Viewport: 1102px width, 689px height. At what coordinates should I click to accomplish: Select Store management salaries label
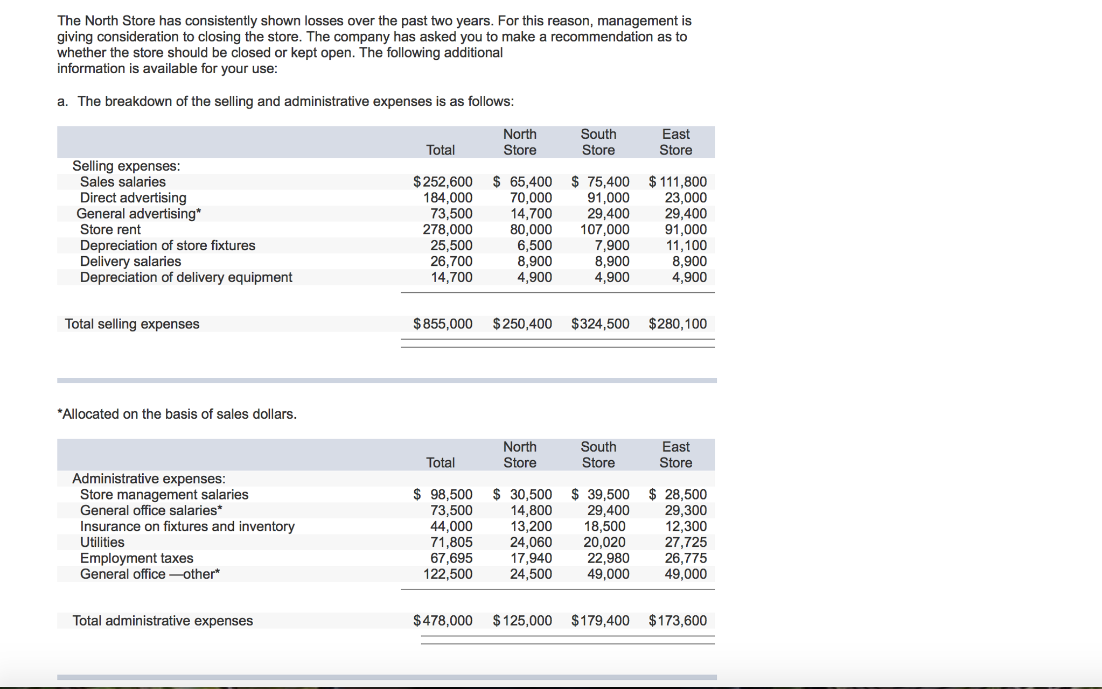click(x=164, y=495)
